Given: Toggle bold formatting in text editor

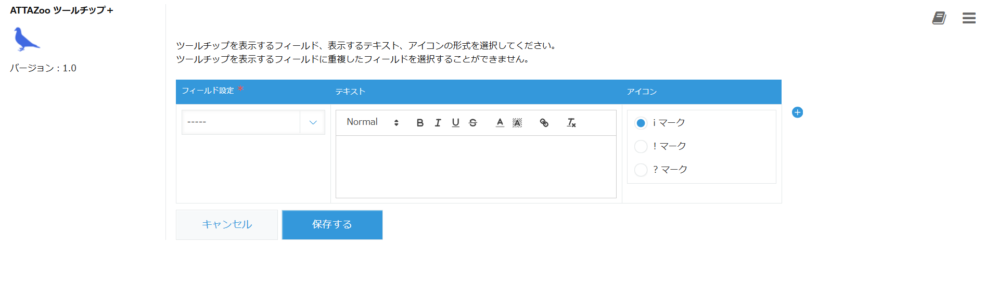Looking at the screenshot, I should tap(420, 123).
